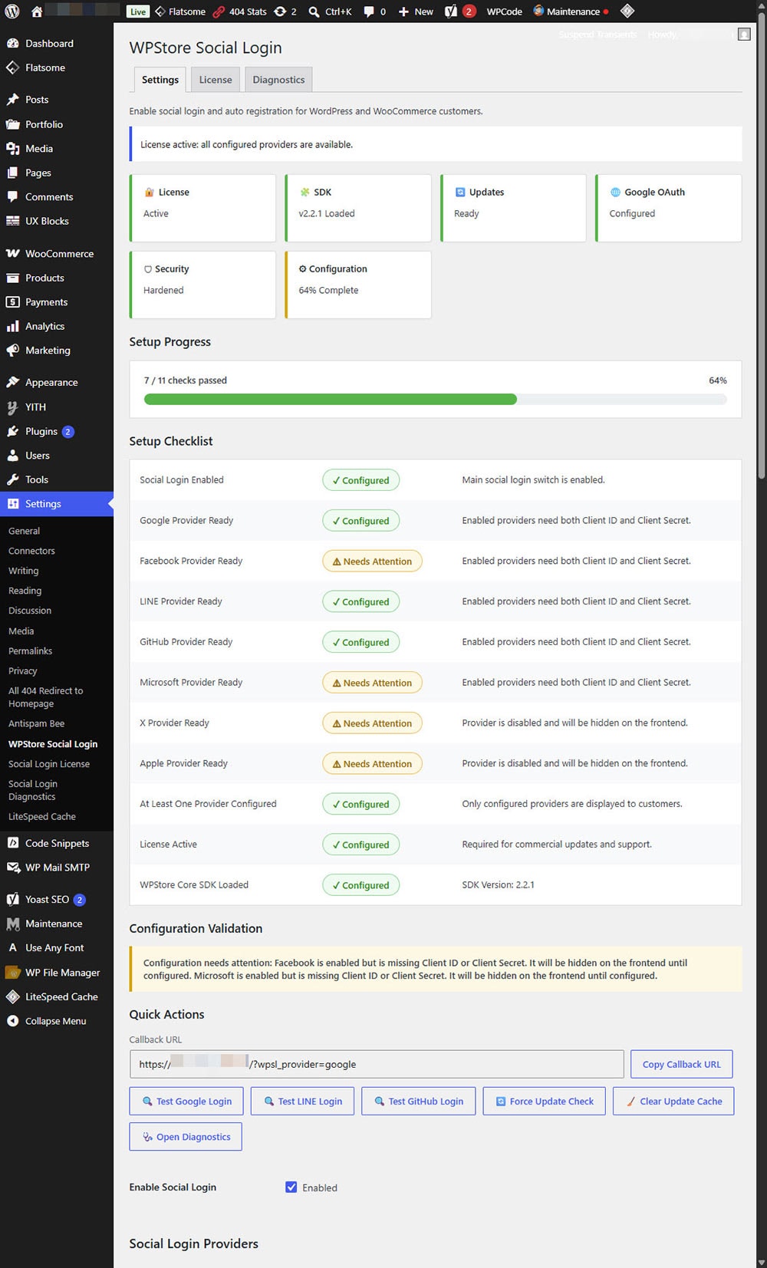Click Test LINE Login button
The image size is (767, 1268).
pos(302,1102)
